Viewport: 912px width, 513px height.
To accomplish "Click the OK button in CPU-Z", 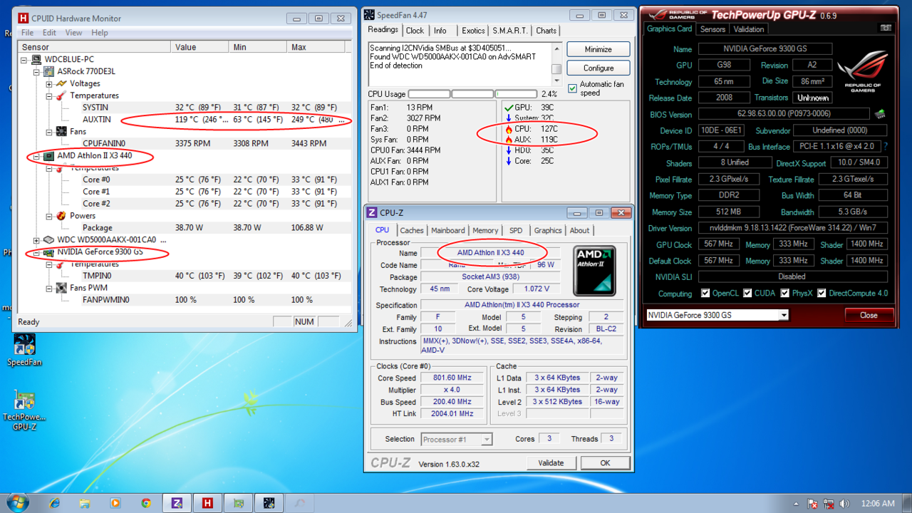I will click(605, 463).
